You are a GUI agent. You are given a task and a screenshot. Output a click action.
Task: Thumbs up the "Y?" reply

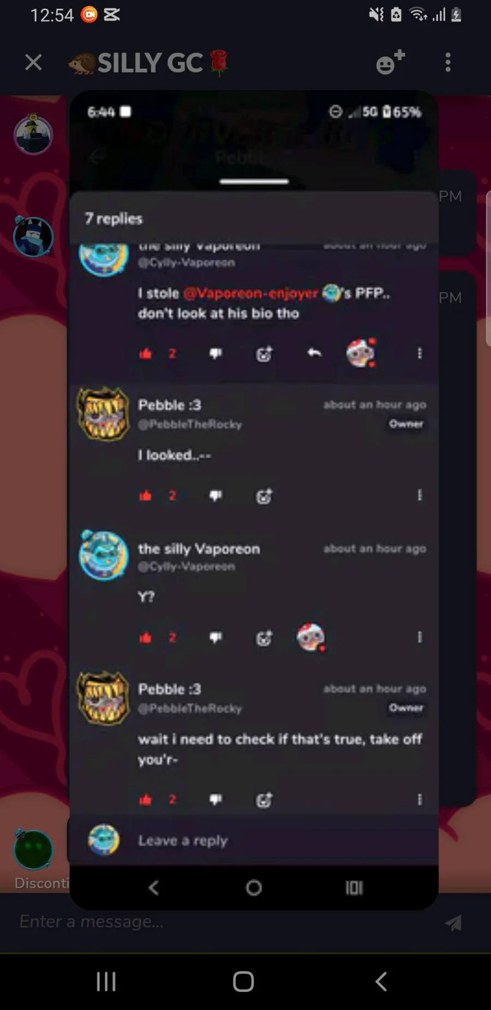coord(146,638)
